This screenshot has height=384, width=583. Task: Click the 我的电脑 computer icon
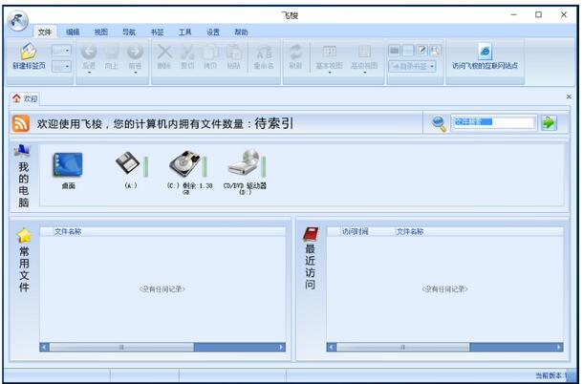pyautogui.click(x=22, y=151)
